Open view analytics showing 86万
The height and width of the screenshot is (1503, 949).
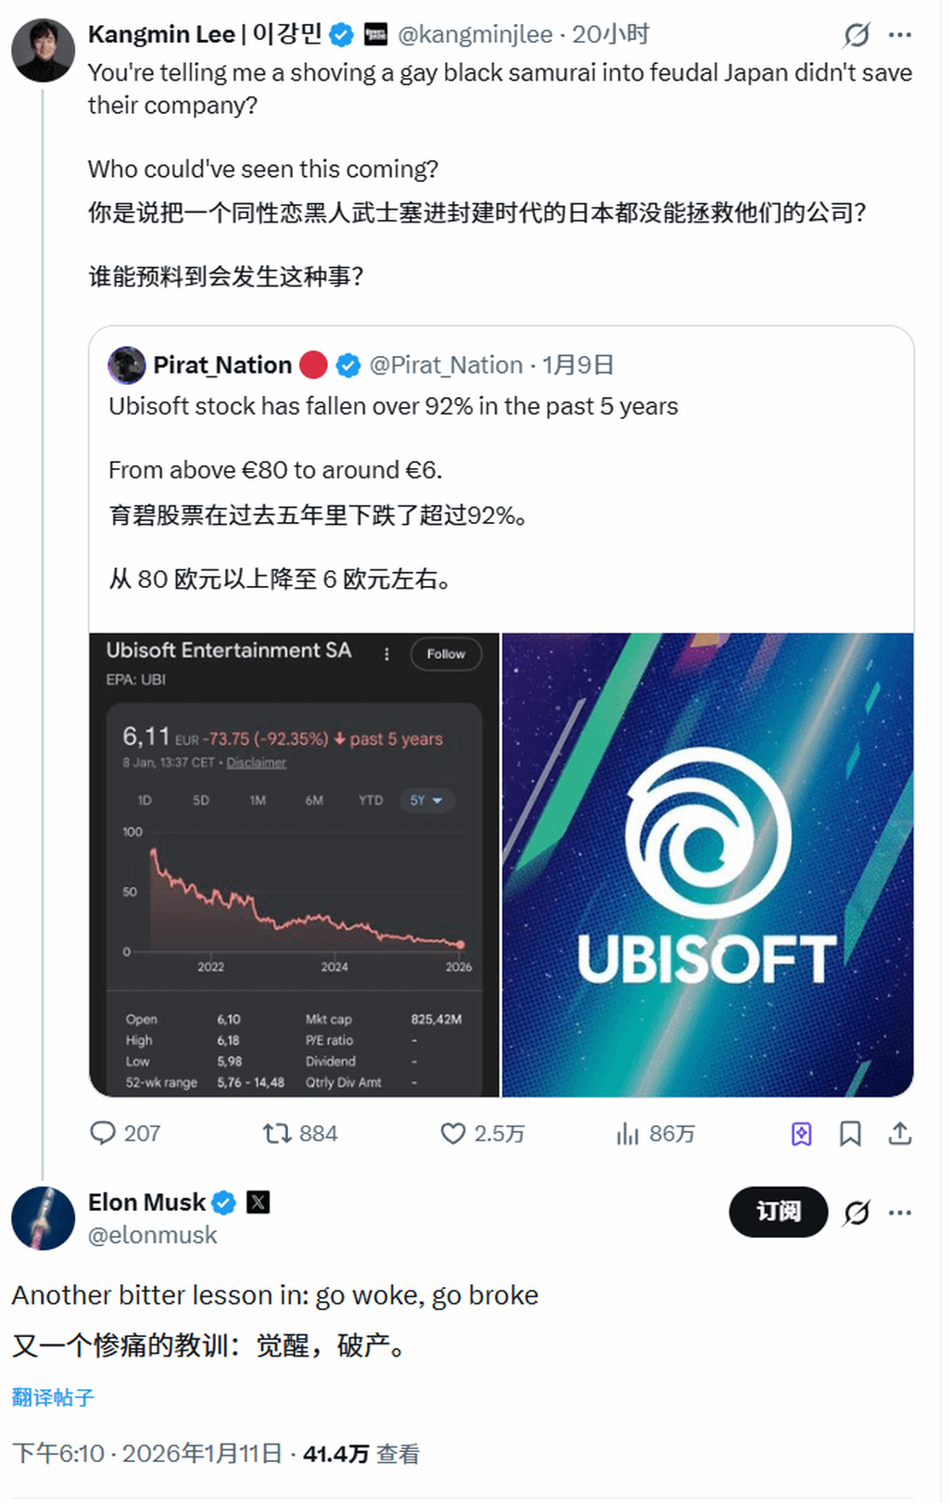point(627,1133)
